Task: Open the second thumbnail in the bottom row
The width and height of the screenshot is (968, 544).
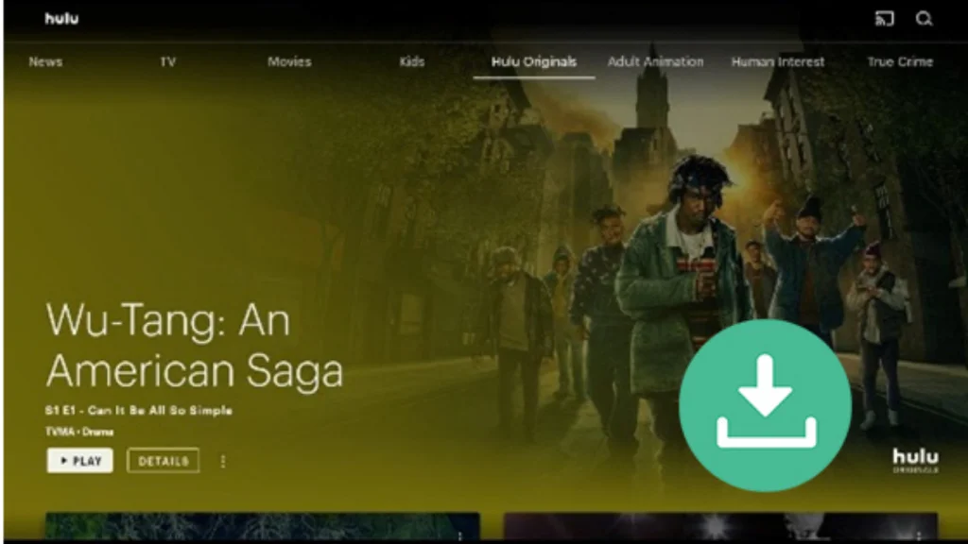Action: 720,526
